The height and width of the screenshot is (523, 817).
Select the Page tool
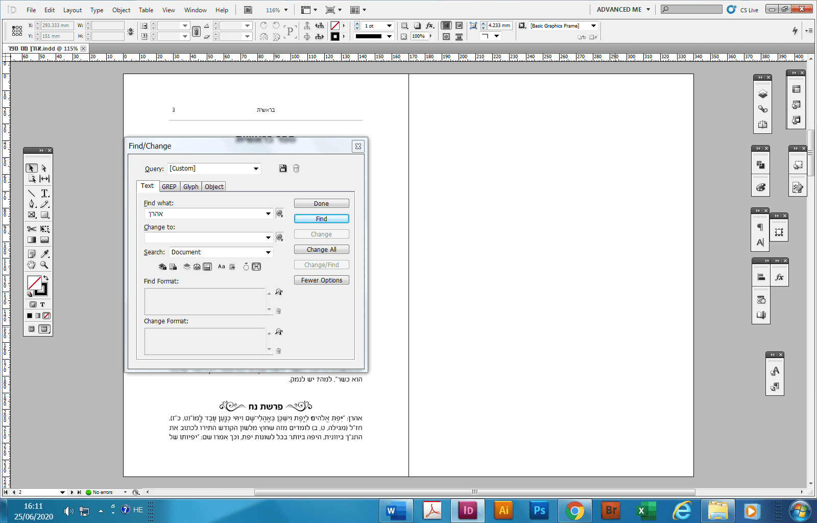[x=32, y=179]
